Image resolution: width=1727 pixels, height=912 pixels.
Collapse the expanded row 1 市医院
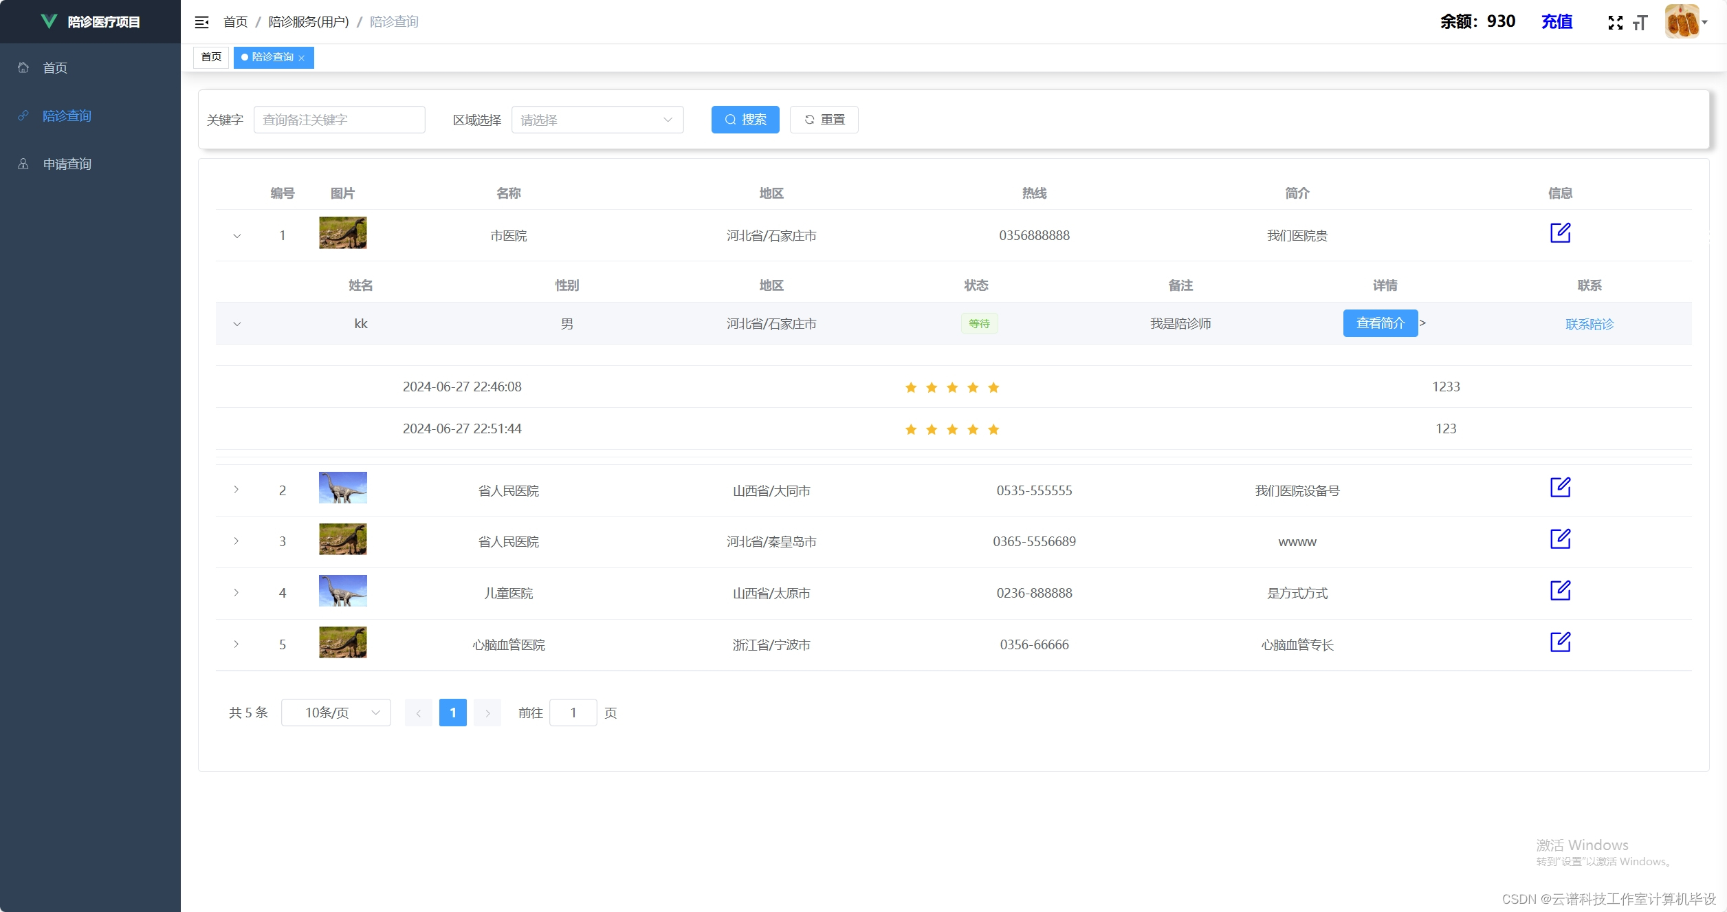[236, 236]
